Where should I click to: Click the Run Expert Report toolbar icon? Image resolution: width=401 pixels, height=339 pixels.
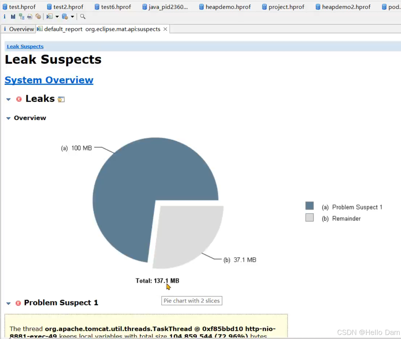pos(49,17)
